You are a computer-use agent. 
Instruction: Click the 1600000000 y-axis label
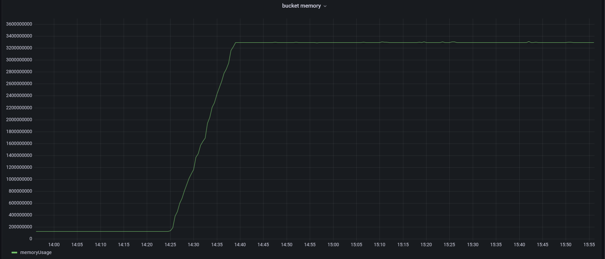[x=19, y=144]
